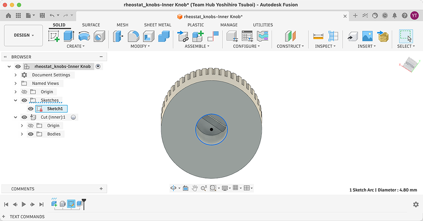Show the Origin under Cut (inner):1
423x221 pixels.
point(31,126)
